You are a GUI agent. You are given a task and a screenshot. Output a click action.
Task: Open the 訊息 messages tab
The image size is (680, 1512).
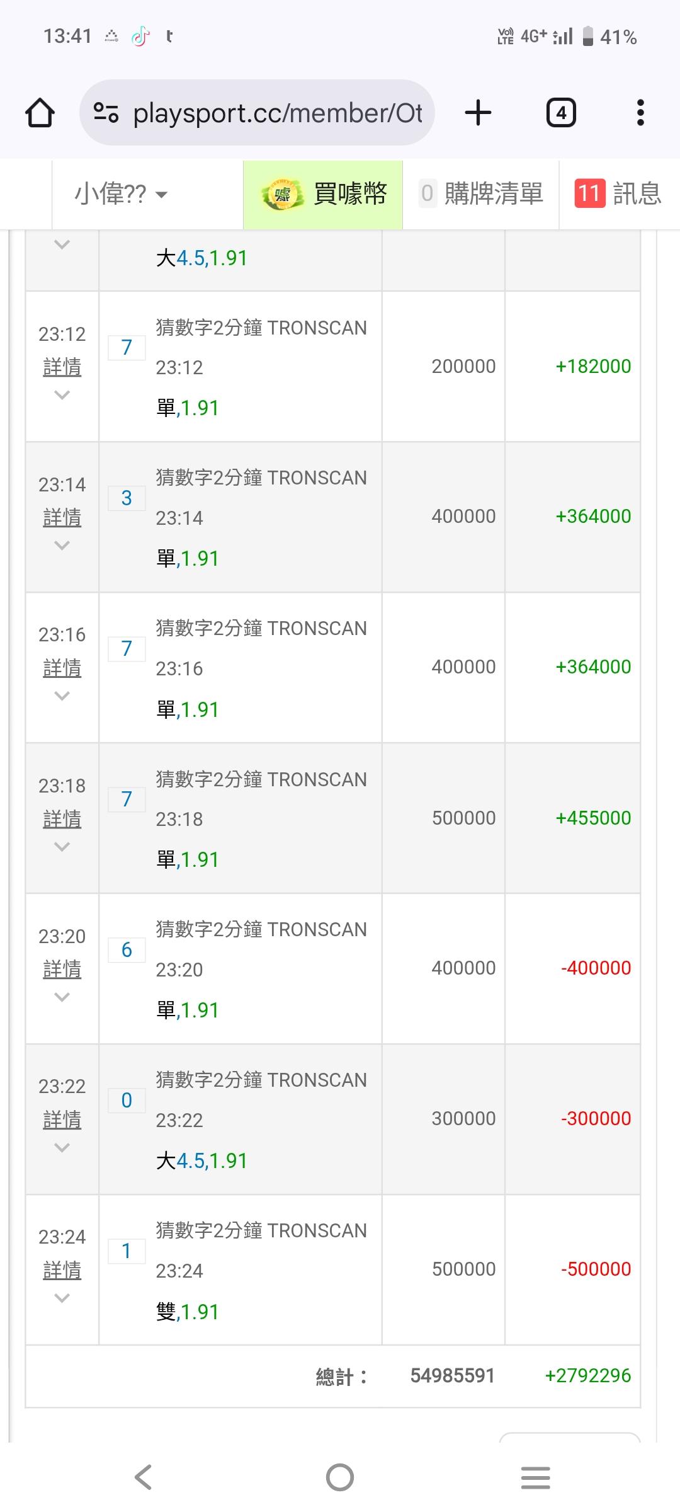click(618, 194)
